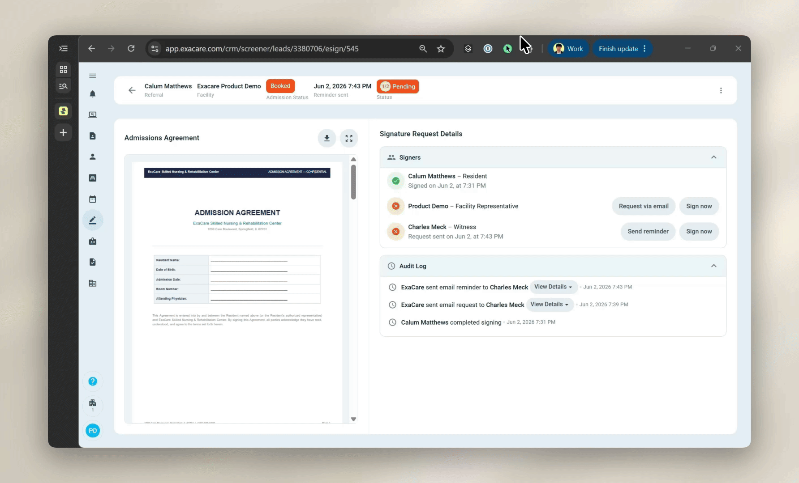This screenshot has height=483, width=799.
Task: Open the Finish update menu dots
Action: (644, 48)
